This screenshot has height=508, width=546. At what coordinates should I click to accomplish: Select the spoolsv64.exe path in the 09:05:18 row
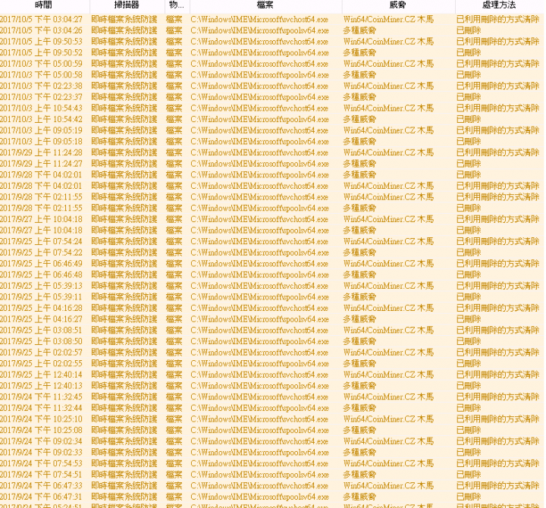tap(260, 142)
